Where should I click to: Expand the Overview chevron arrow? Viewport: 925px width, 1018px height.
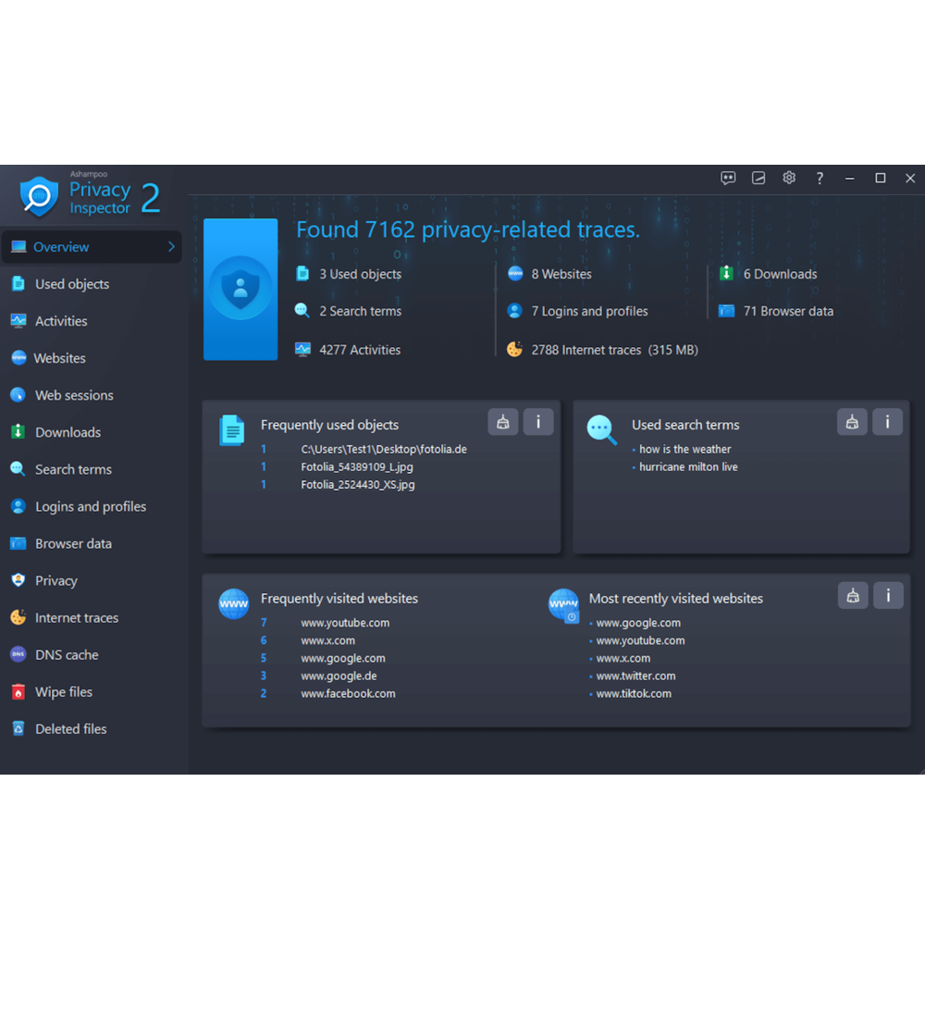click(171, 247)
